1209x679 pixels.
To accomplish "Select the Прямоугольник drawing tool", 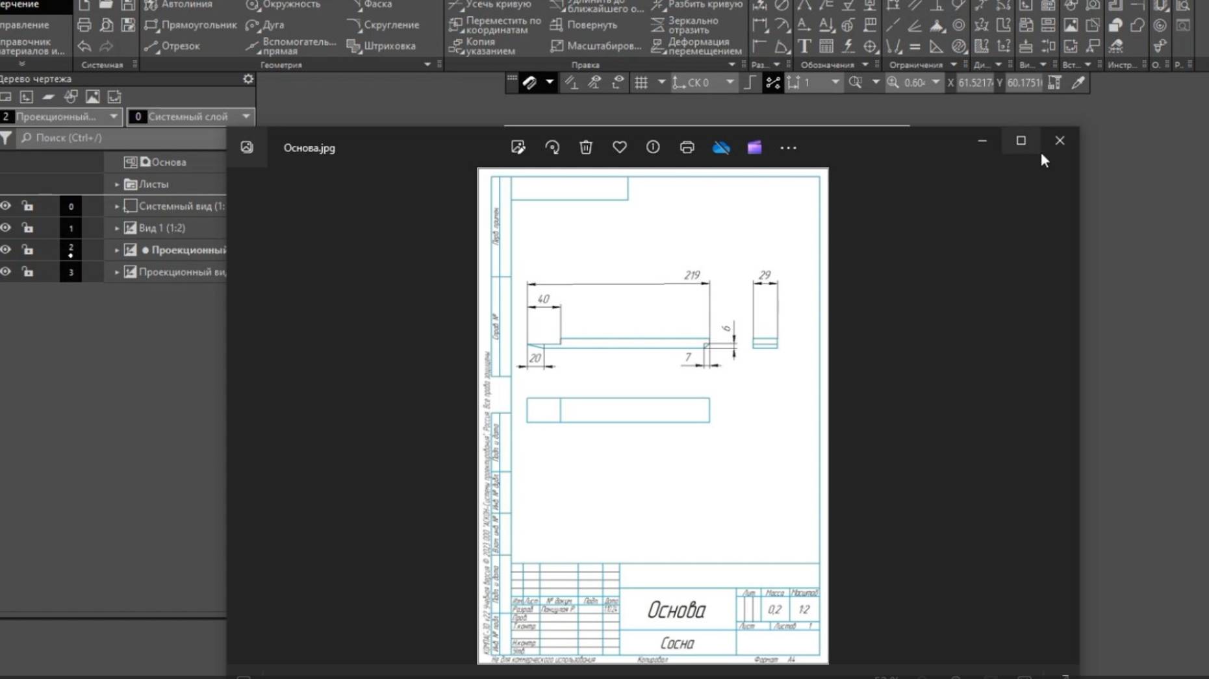I will pyautogui.click(x=190, y=25).
